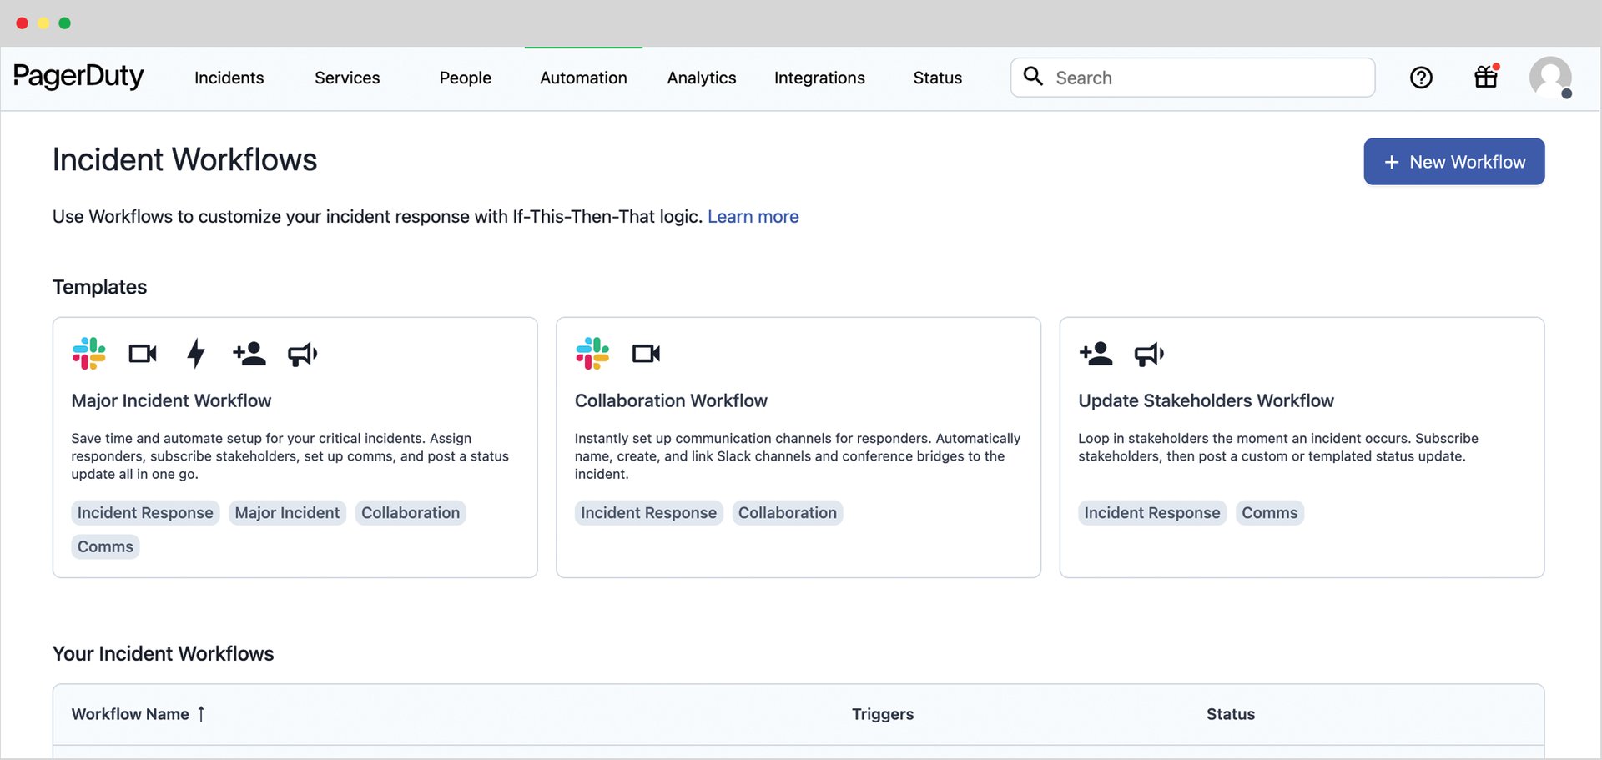Click Incident Response tag on Major Incident card
Image resolution: width=1602 pixels, height=760 pixels.
[x=145, y=513]
